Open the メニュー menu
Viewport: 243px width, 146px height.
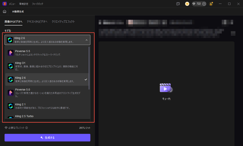click(x=12, y=4)
